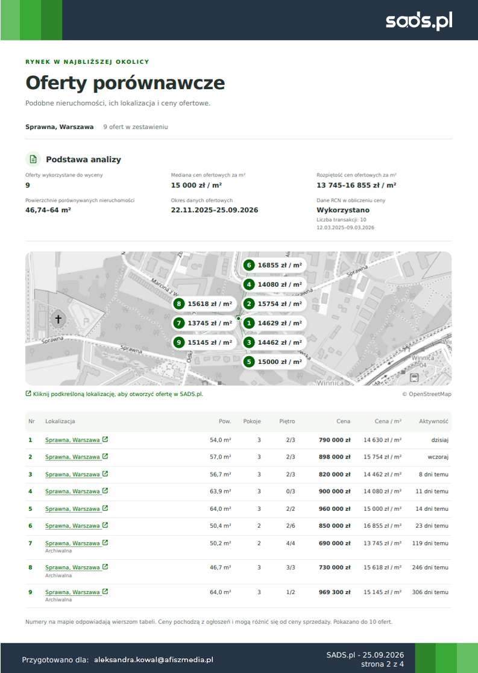Click the 306 dni temu activity cell
The height and width of the screenshot is (673, 478).
(430, 592)
